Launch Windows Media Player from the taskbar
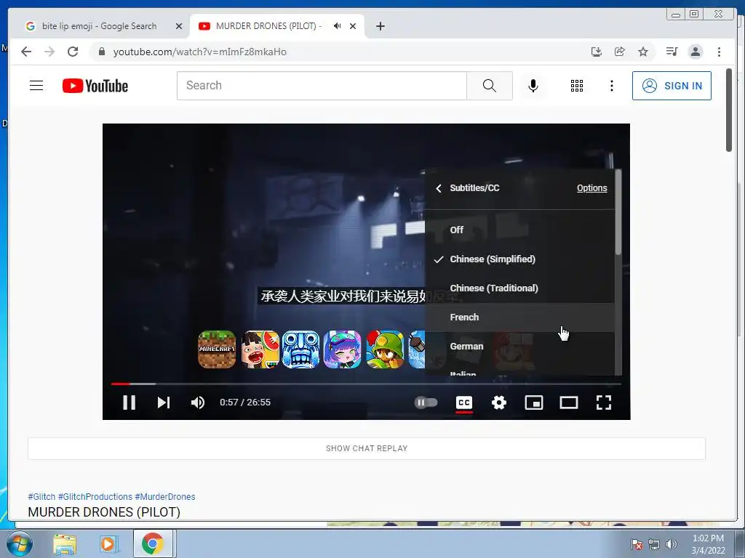 (x=108, y=543)
